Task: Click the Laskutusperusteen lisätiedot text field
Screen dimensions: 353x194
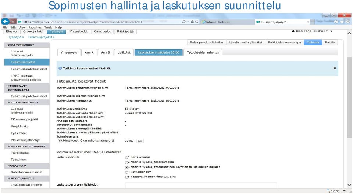Action: pos(201,185)
